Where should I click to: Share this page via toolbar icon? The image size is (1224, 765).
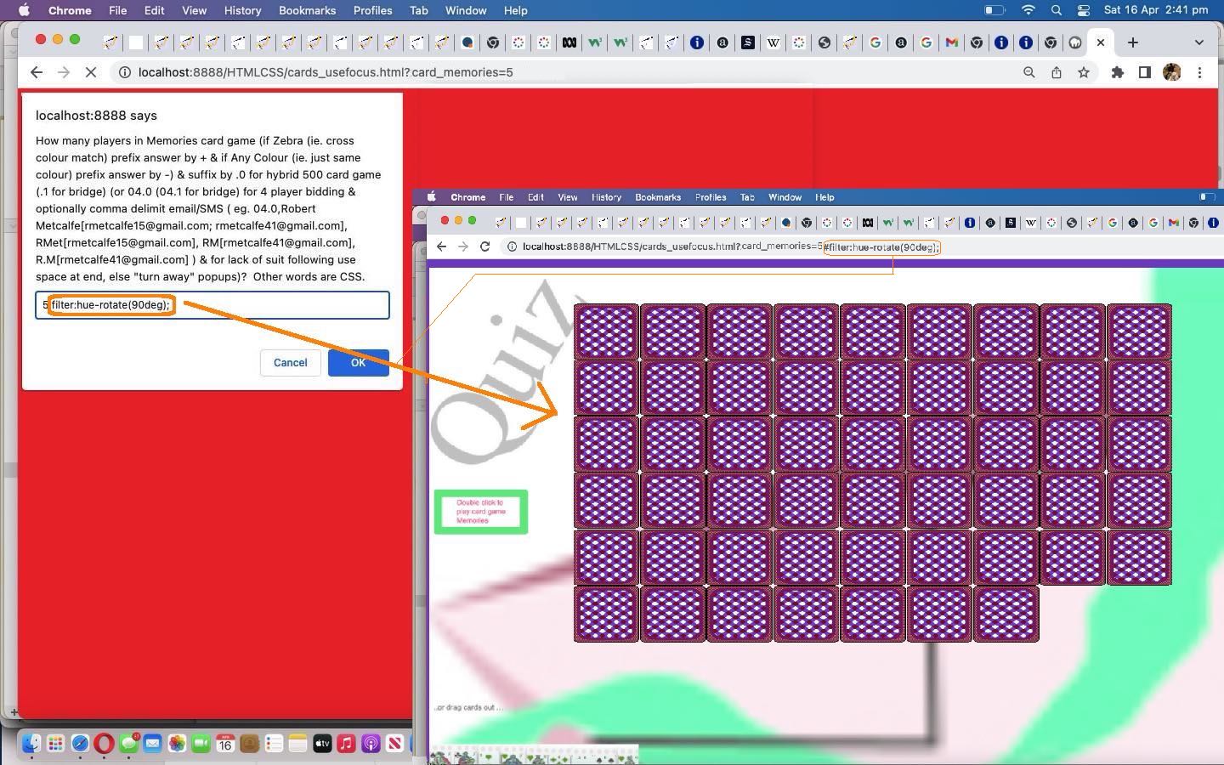(x=1057, y=72)
